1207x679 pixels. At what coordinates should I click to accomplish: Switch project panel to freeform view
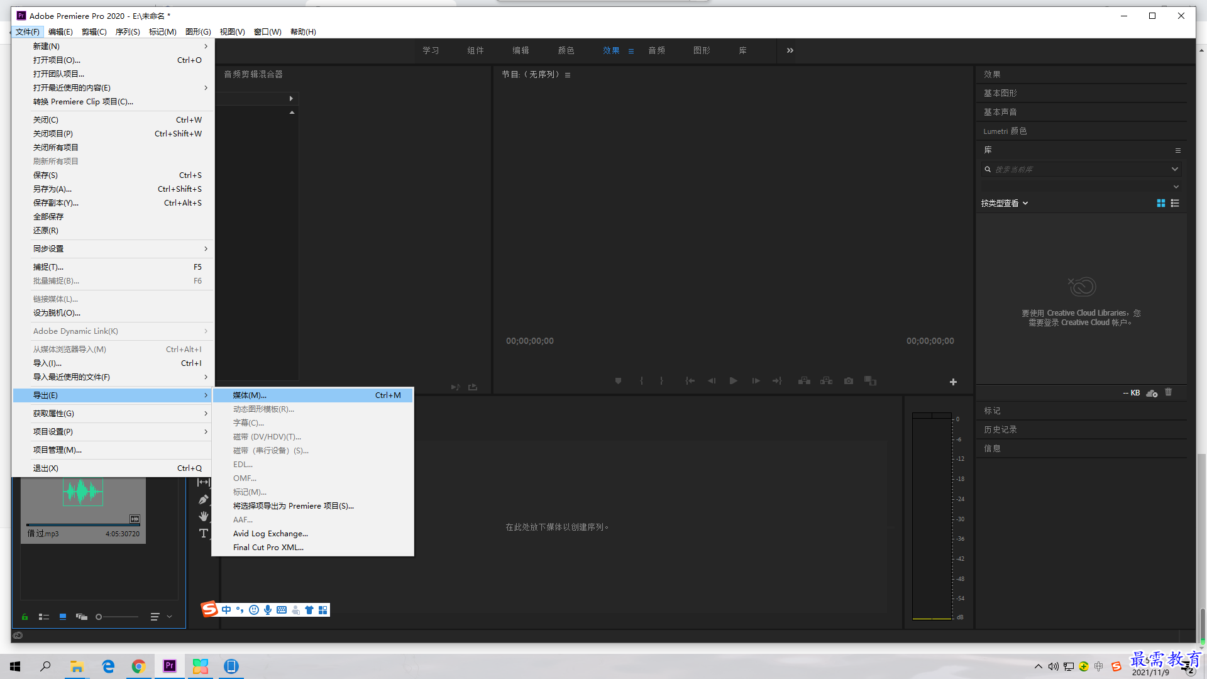click(82, 617)
